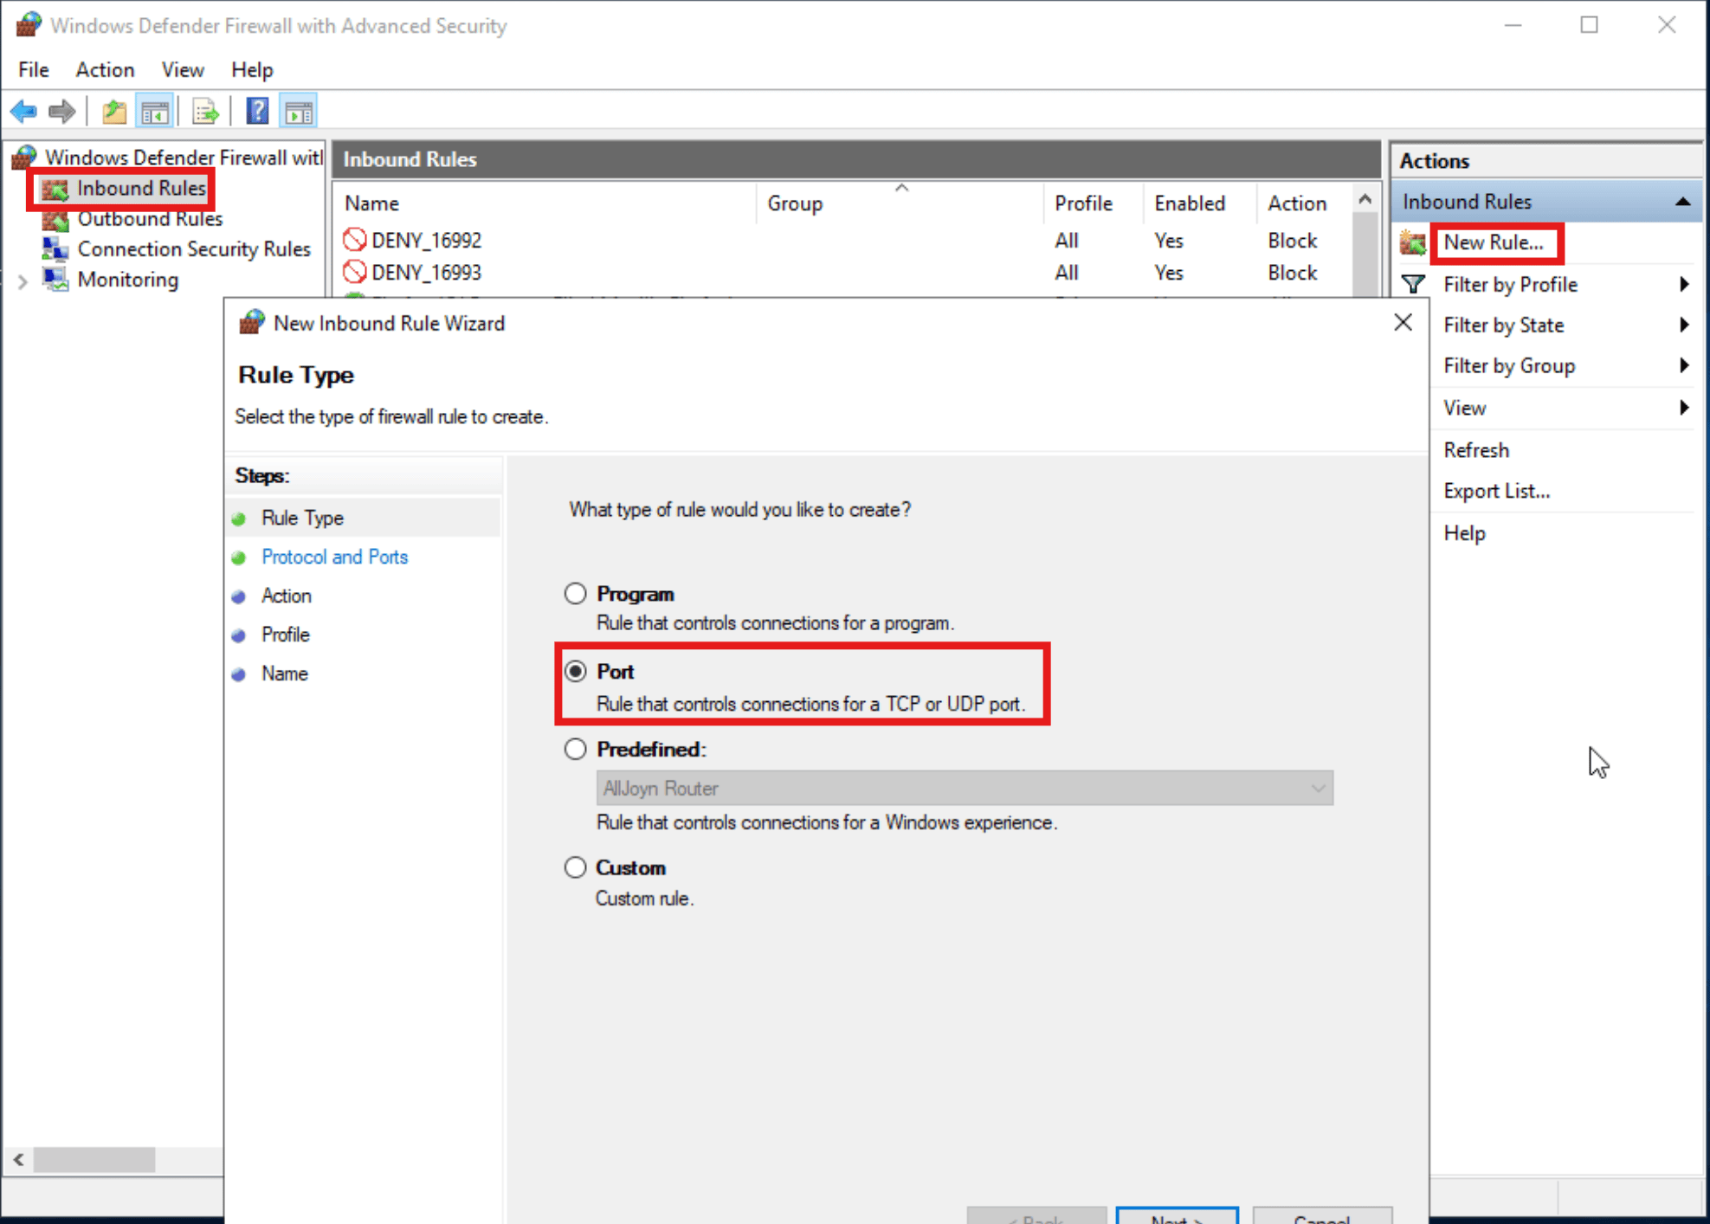Open Help using the question mark icon
This screenshot has width=1710, height=1224.
click(257, 111)
